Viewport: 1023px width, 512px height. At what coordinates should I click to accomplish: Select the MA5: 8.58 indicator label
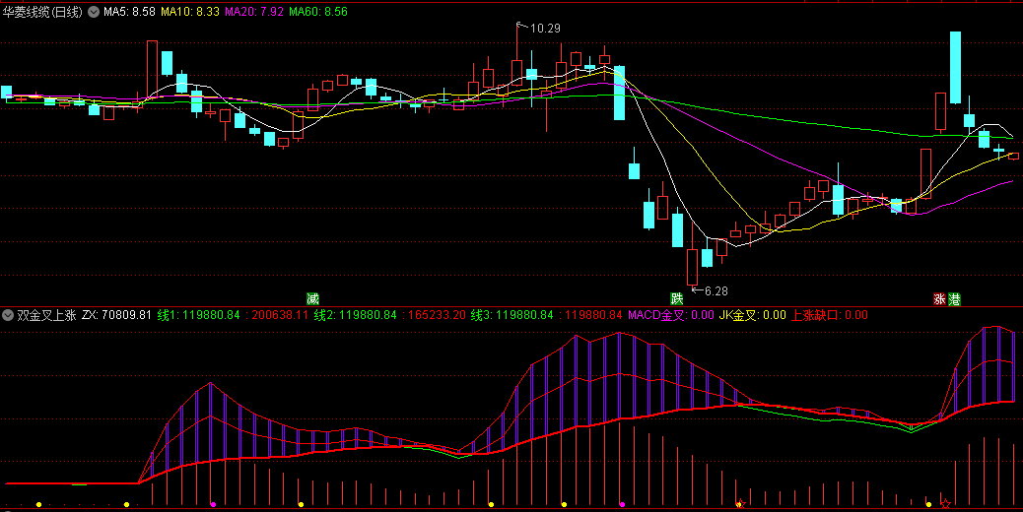coord(130,12)
